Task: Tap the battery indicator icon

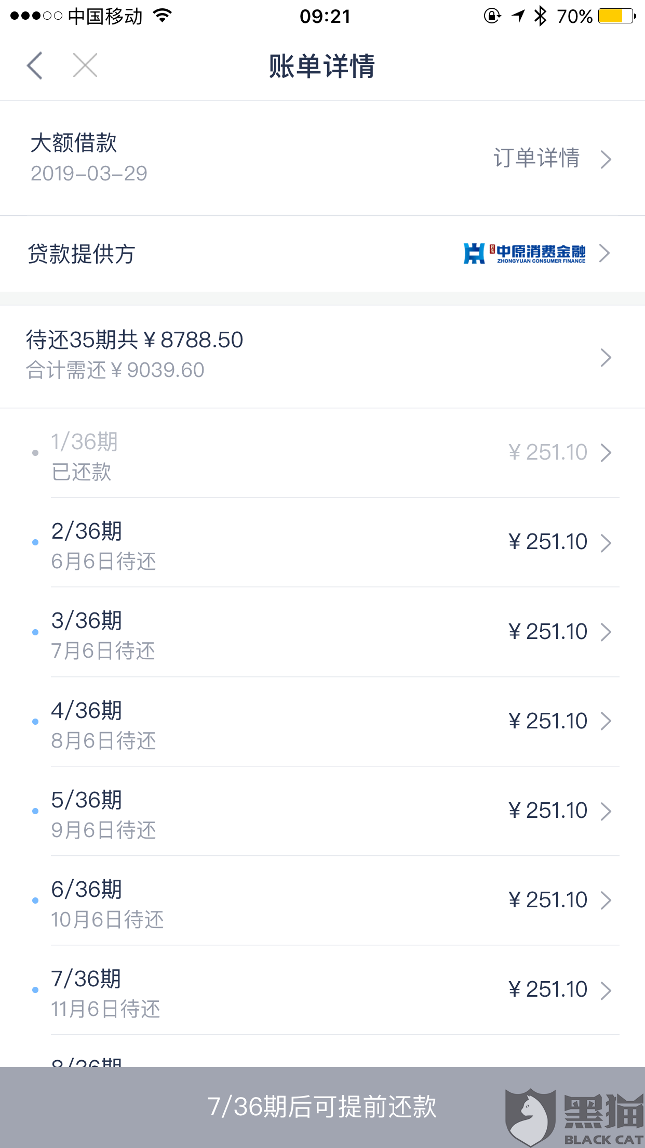Action: [x=616, y=16]
